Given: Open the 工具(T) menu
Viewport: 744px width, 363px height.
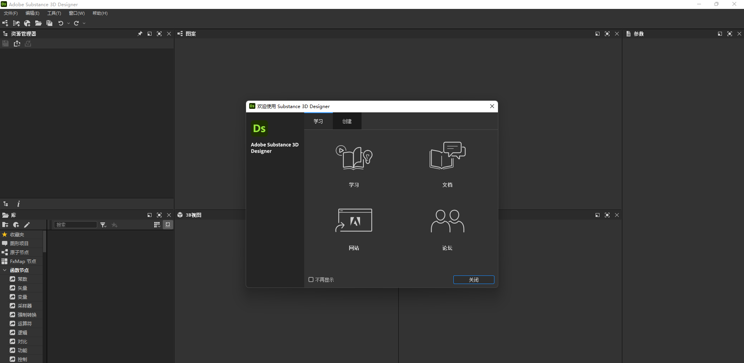Looking at the screenshot, I should [54, 13].
